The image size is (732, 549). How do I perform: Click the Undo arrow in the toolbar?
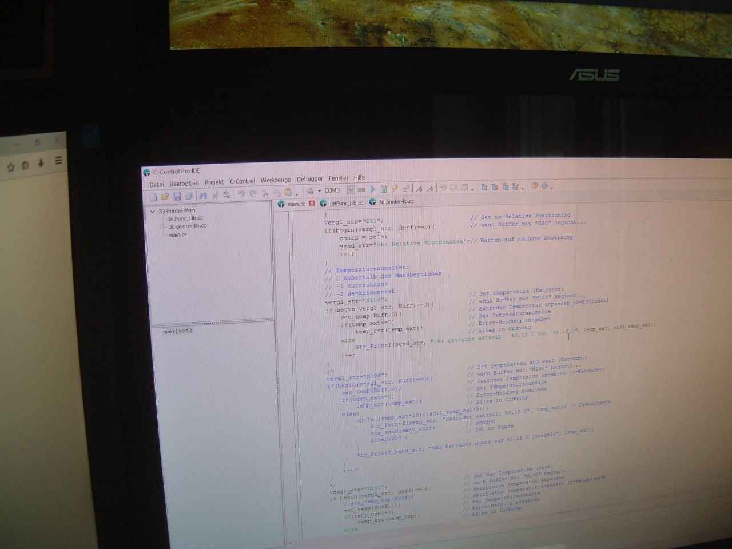tap(241, 194)
